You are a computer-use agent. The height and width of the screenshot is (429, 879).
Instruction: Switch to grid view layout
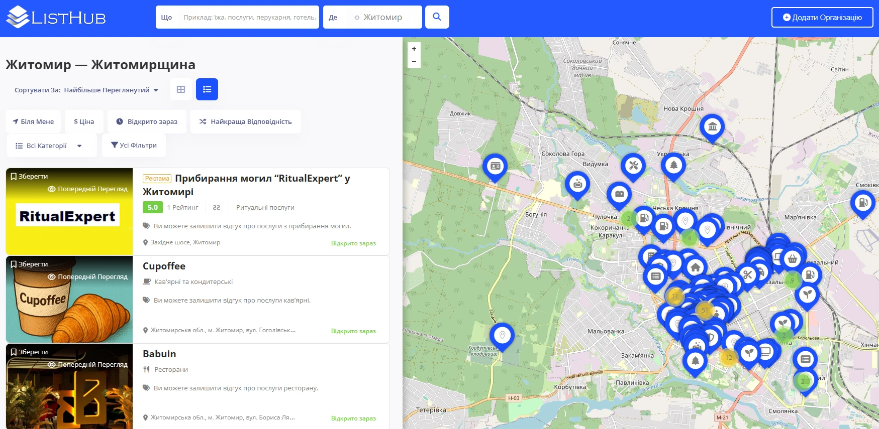[x=181, y=89]
